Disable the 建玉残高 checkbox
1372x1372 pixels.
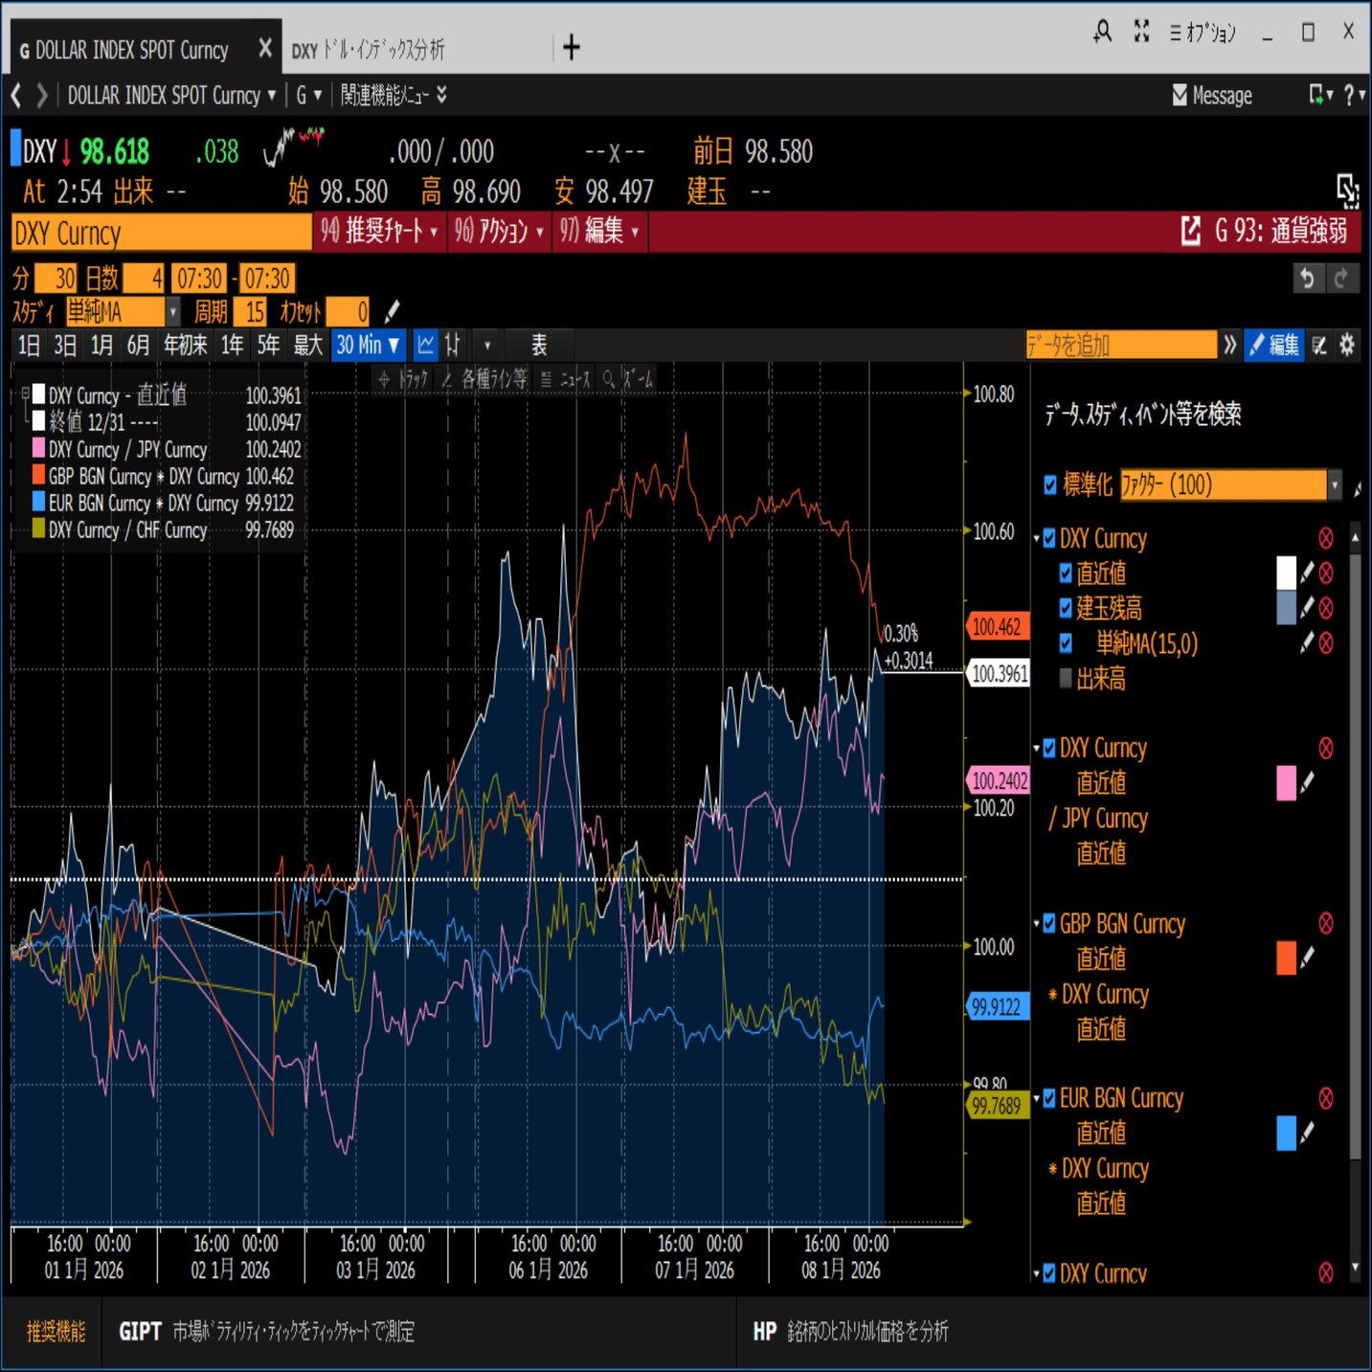1066,609
